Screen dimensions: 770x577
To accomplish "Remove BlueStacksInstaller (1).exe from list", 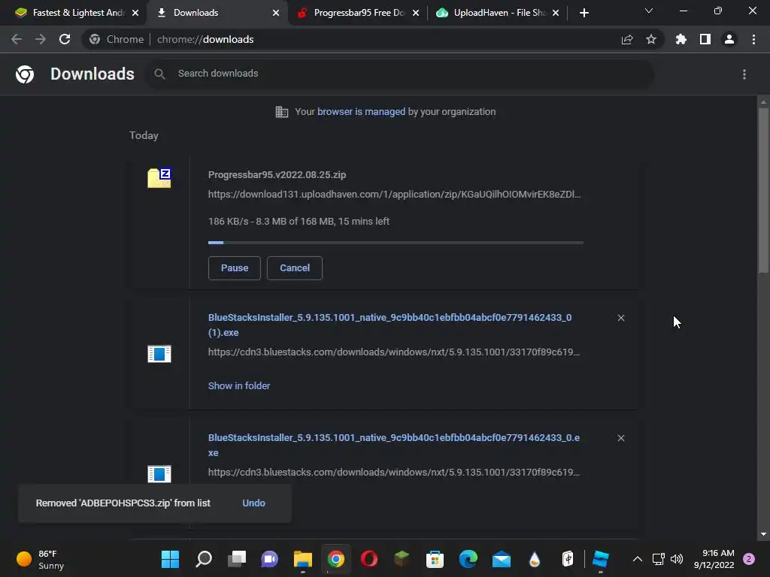I will point(620,318).
